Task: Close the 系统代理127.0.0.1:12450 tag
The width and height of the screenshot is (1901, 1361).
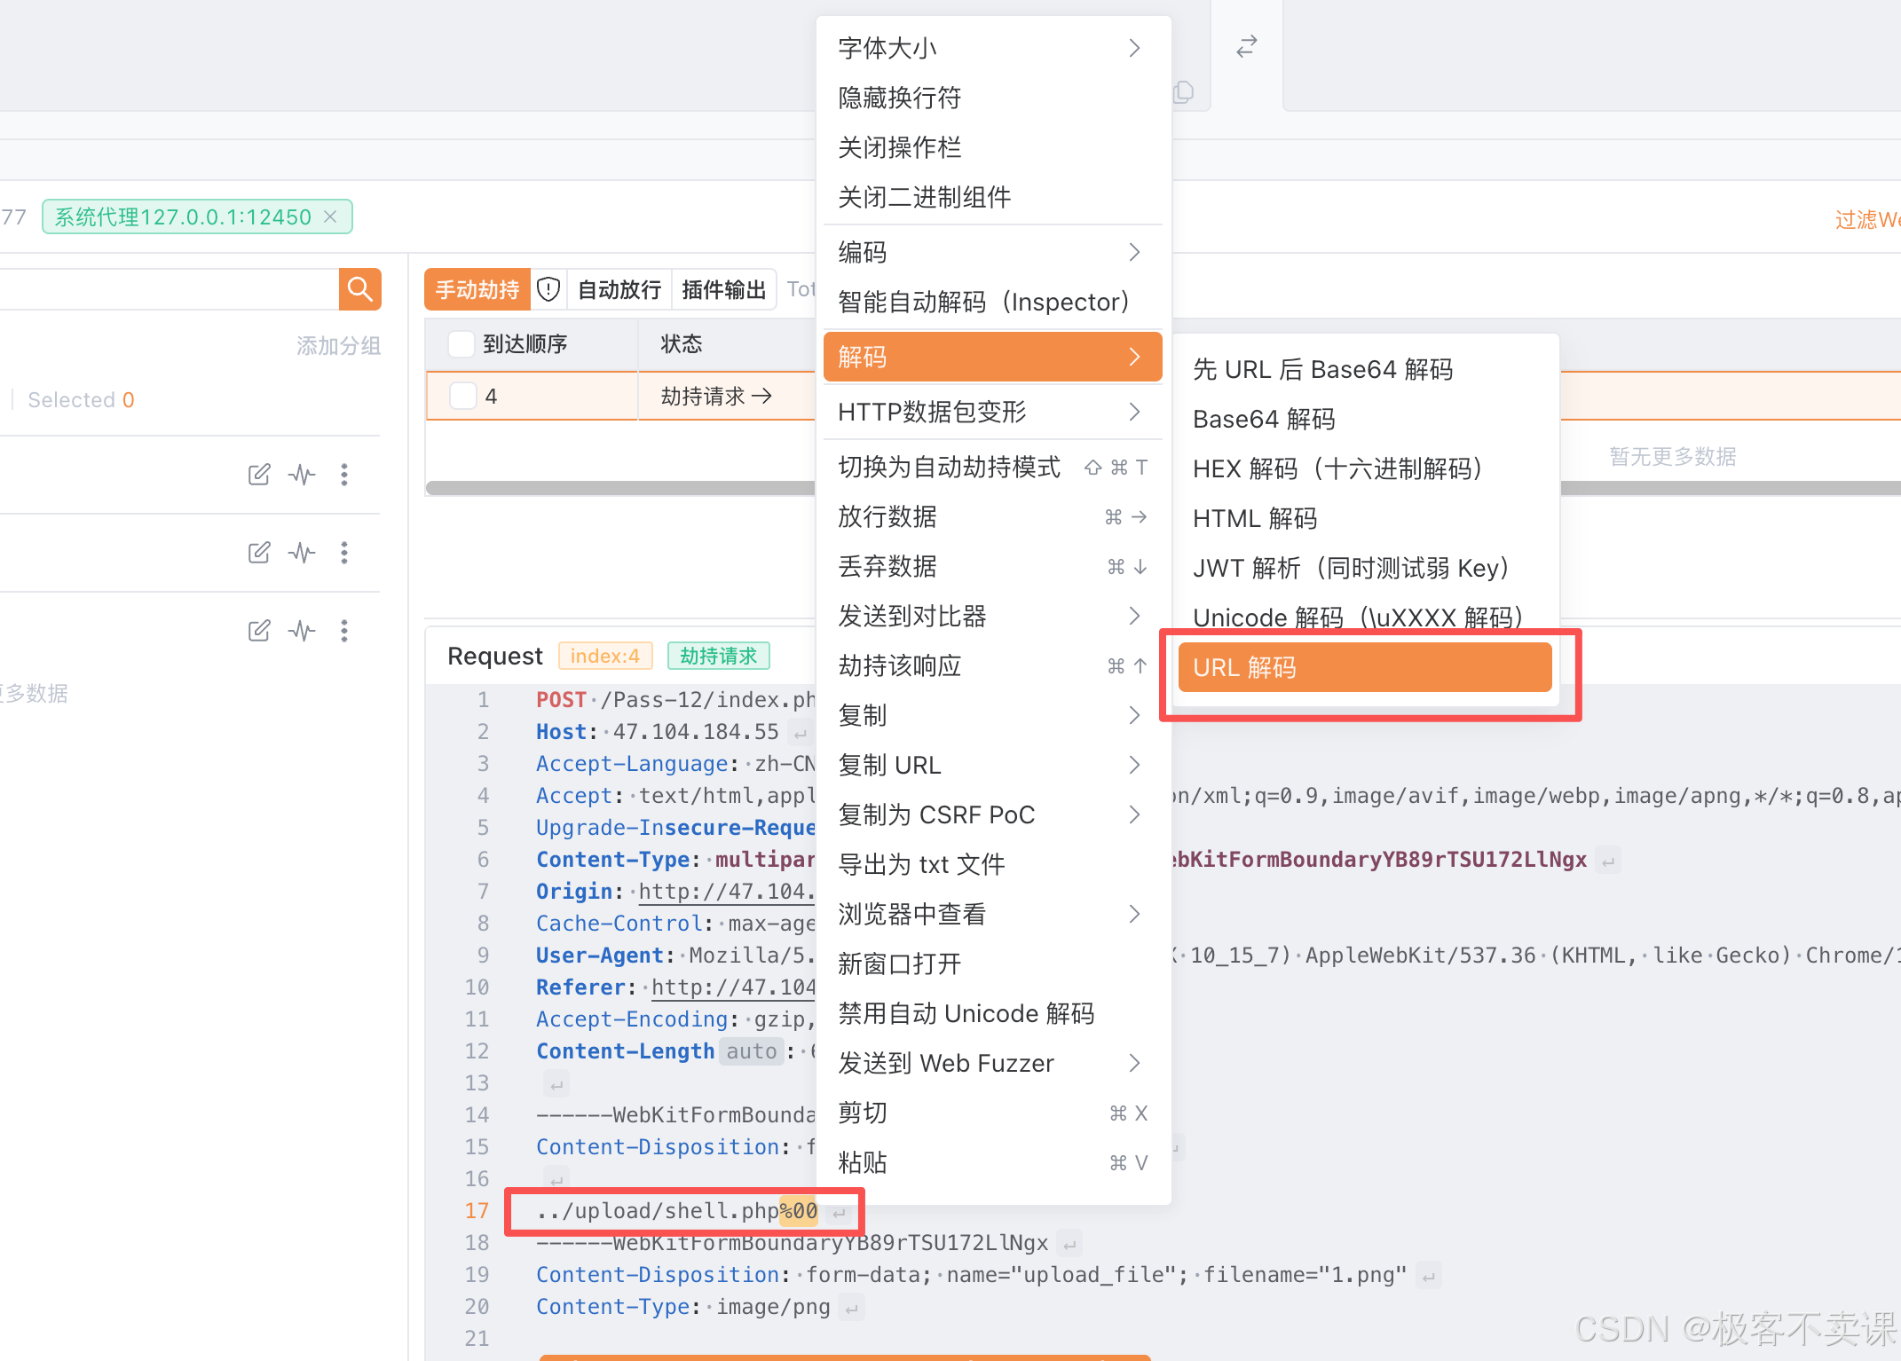Action: [330, 216]
